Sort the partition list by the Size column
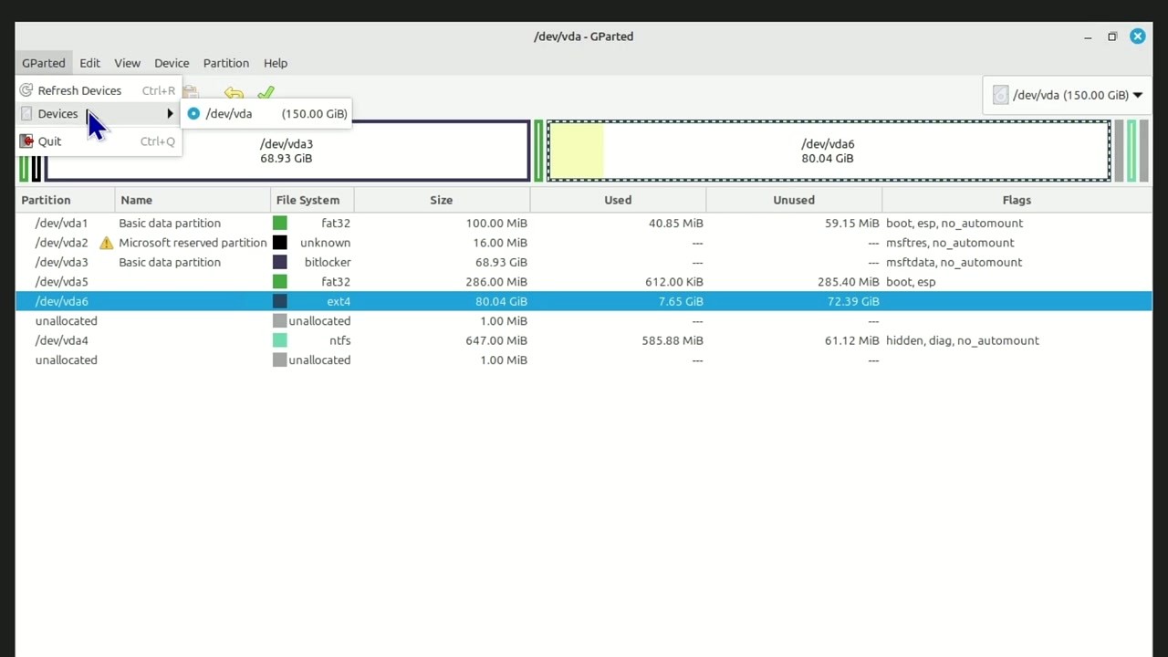The image size is (1168, 657). click(441, 200)
